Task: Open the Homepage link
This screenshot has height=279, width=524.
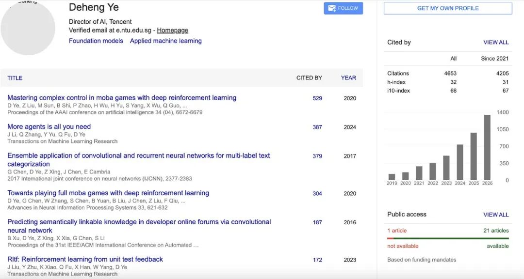Action: (172, 31)
